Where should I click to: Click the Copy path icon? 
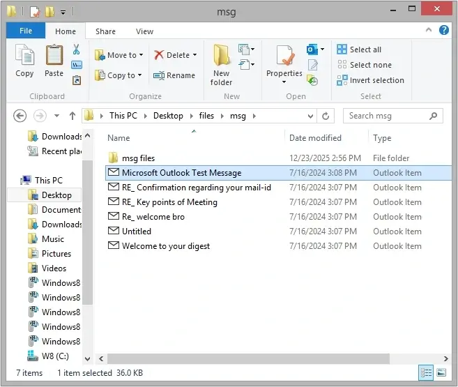[77, 65]
